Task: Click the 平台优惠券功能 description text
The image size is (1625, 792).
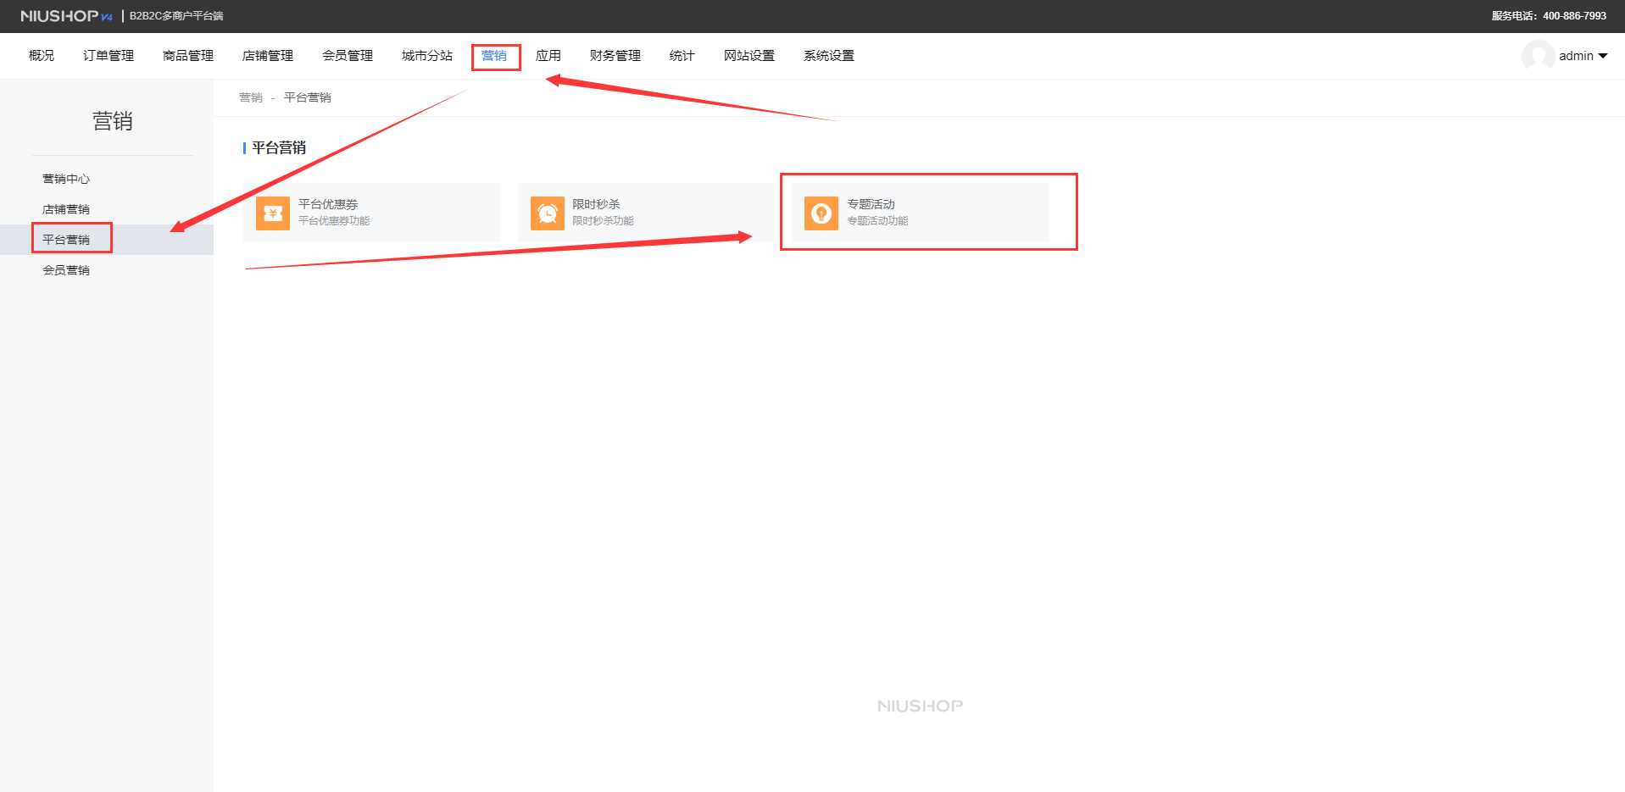Action: click(x=334, y=221)
